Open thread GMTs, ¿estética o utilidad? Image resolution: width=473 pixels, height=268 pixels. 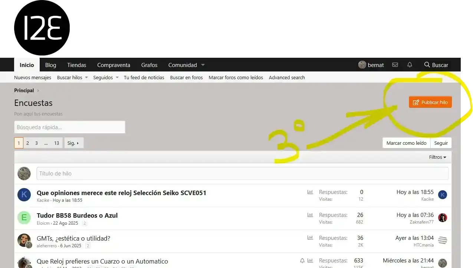73,238
